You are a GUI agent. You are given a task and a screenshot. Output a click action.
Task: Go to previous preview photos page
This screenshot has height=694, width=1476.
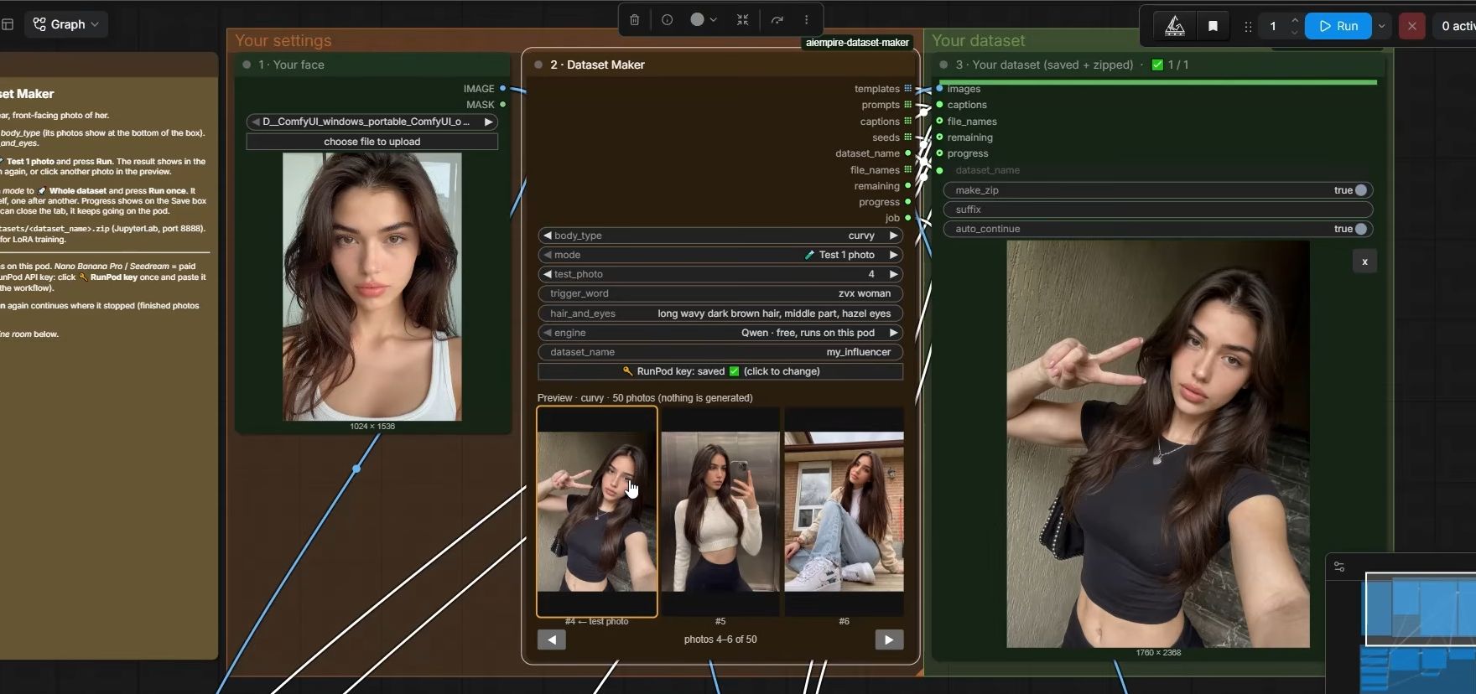click(552, 640)
